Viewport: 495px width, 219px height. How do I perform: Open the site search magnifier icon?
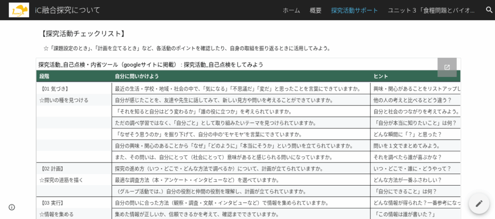(489, 10)
